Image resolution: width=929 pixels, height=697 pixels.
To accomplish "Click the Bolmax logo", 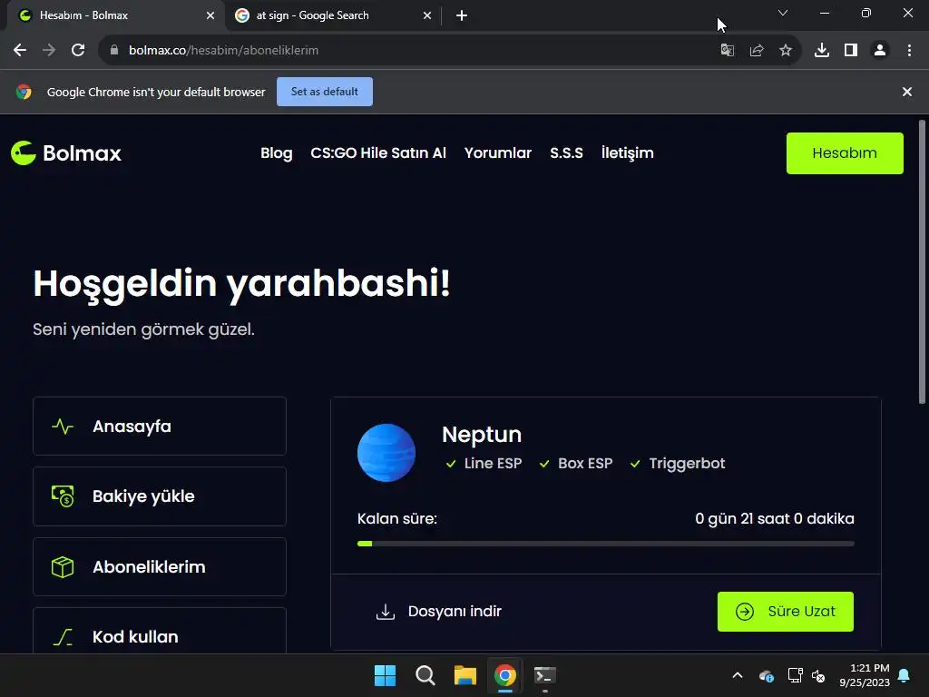I will click(65, 152).
